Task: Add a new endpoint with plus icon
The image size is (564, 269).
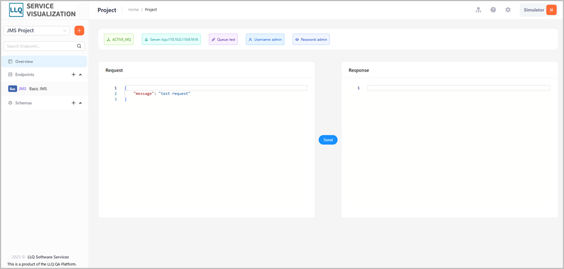Action: click(x=73, y=75)
